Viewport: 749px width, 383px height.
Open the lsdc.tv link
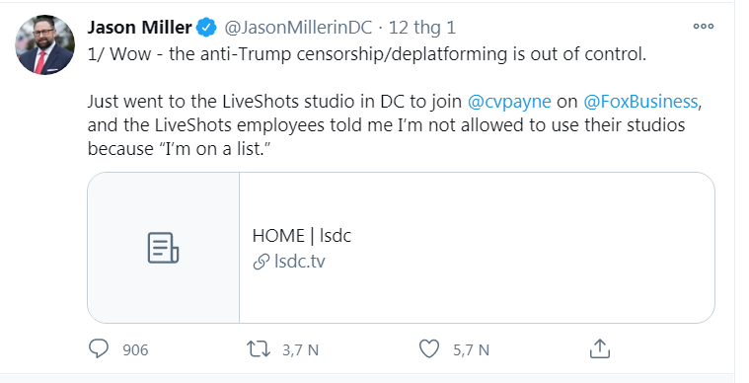point(300,262)
